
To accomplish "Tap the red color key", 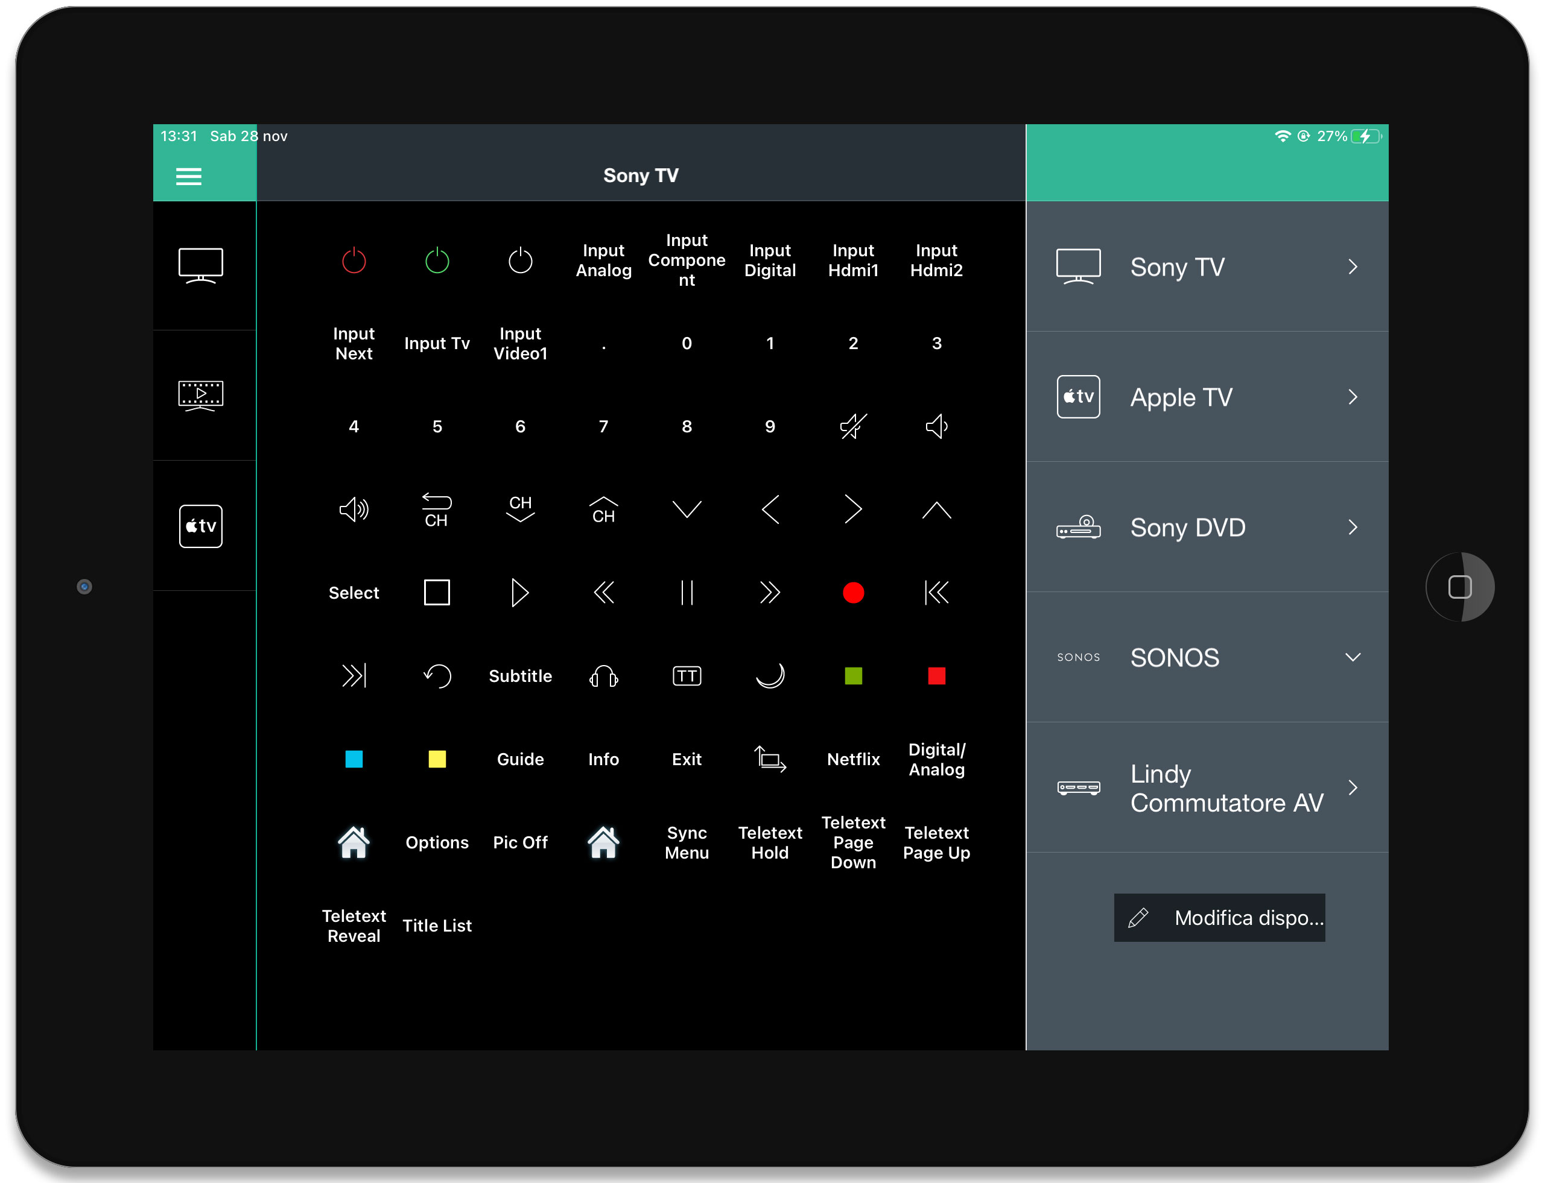I will click(x=936, y=676).
